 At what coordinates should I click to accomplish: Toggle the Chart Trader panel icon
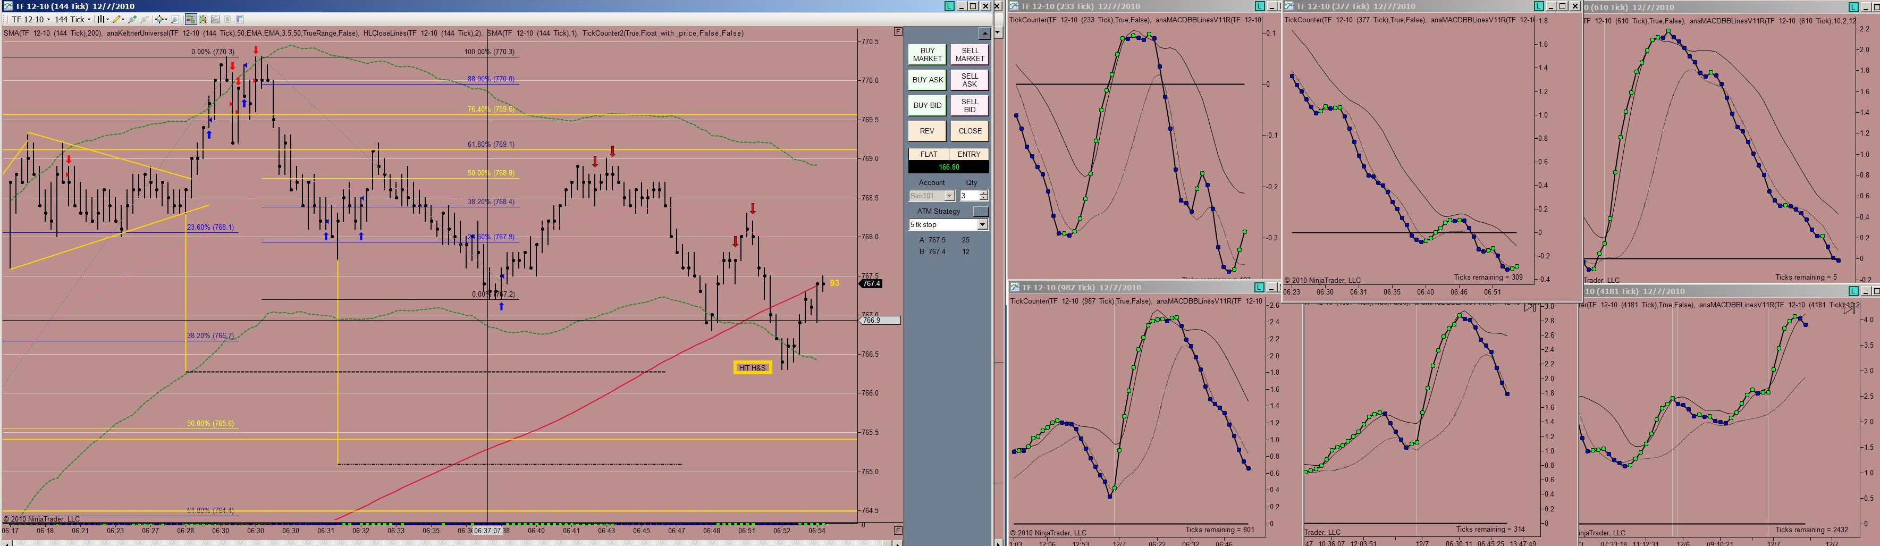coord(190,19)
